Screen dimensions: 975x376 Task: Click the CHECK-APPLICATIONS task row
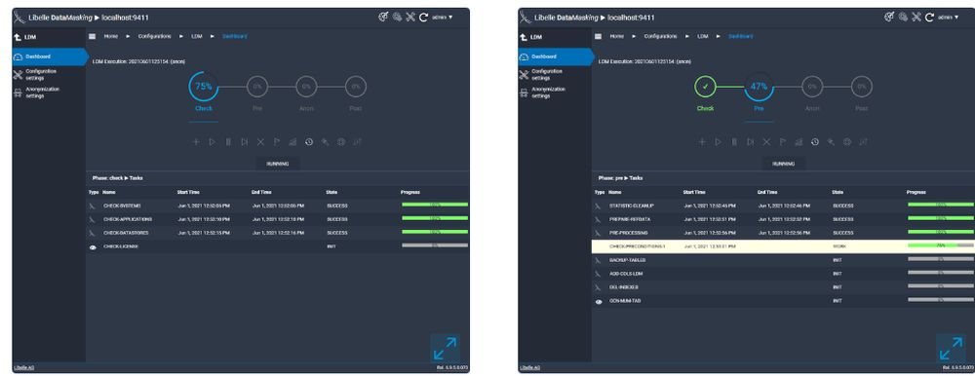(x=277, y=219)
